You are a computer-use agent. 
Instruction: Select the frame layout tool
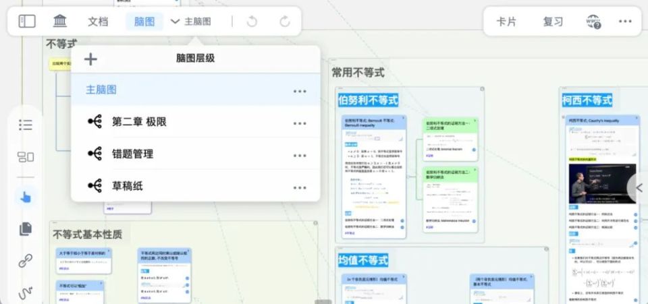(26, 157)
